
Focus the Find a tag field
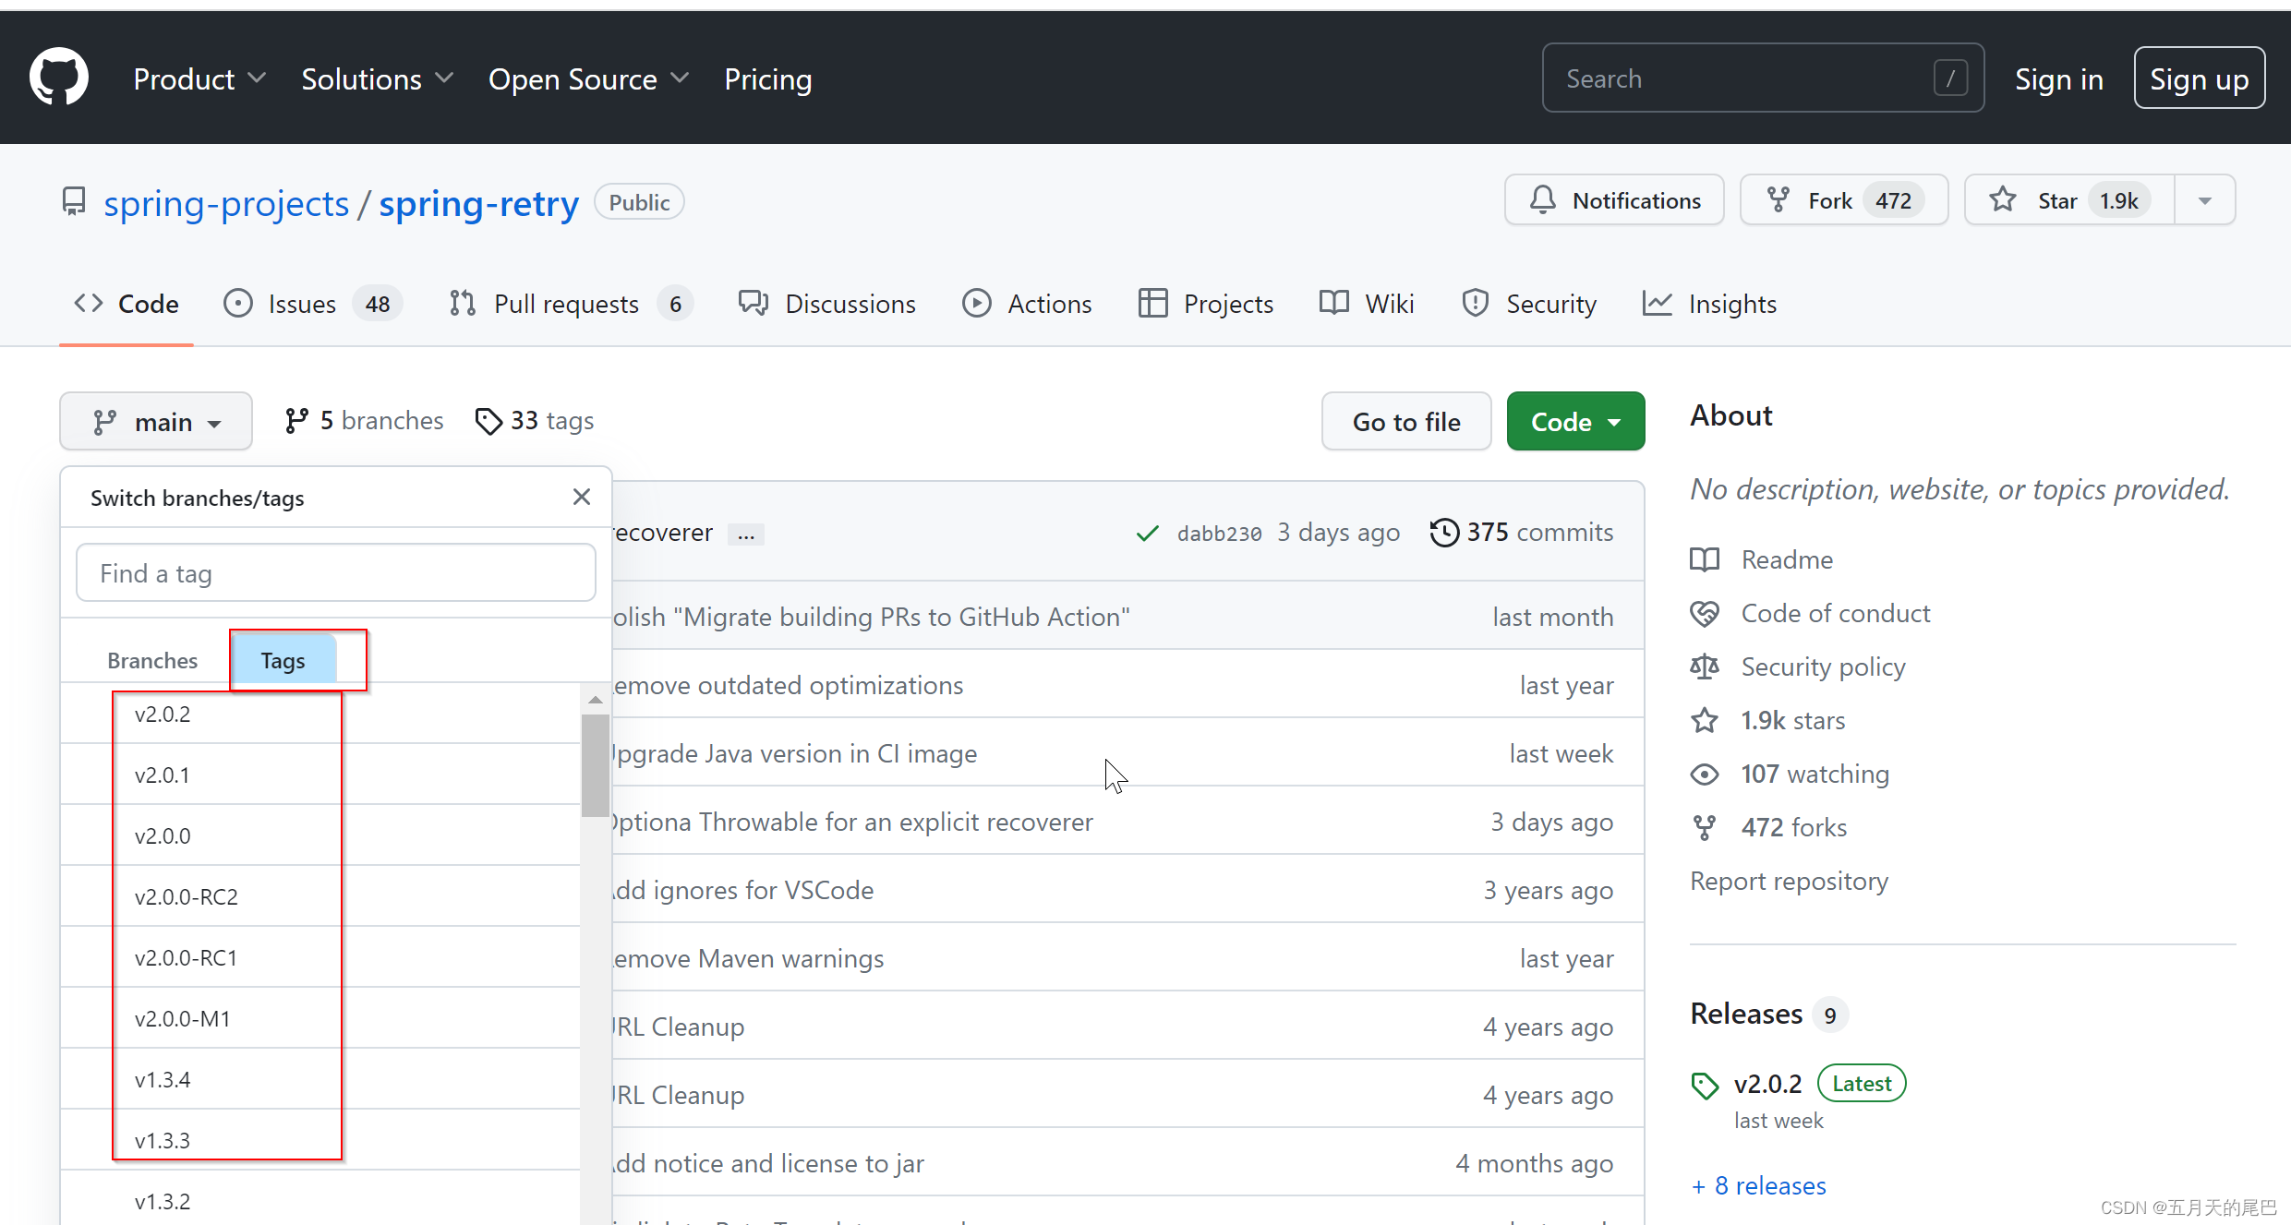point(336,573)
